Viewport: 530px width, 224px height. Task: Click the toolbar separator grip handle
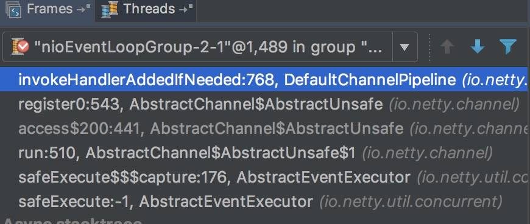[429, 47]
